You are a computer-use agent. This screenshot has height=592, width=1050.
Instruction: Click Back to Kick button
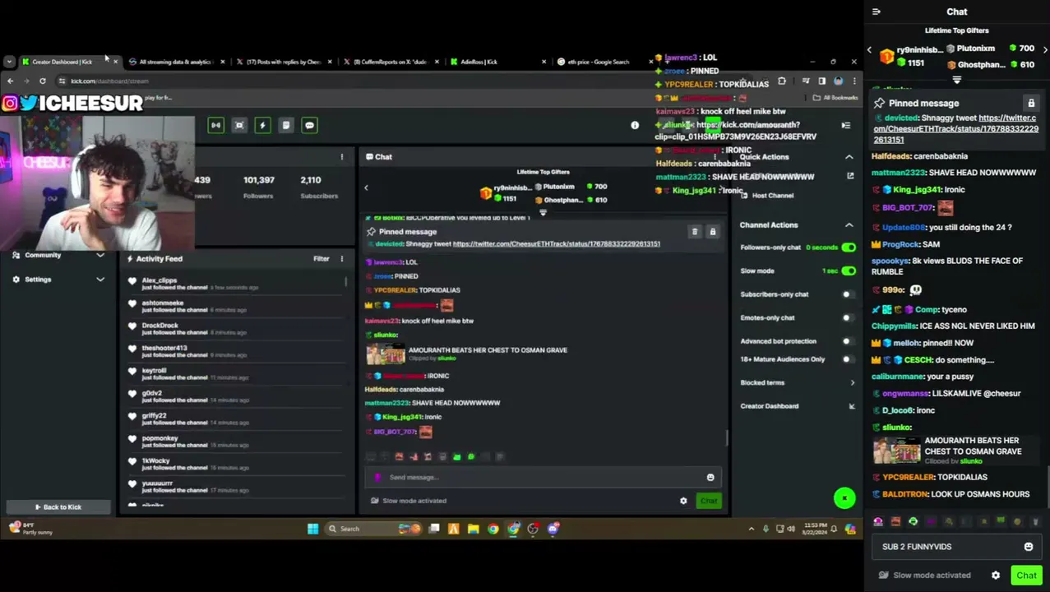coord(58,507)
